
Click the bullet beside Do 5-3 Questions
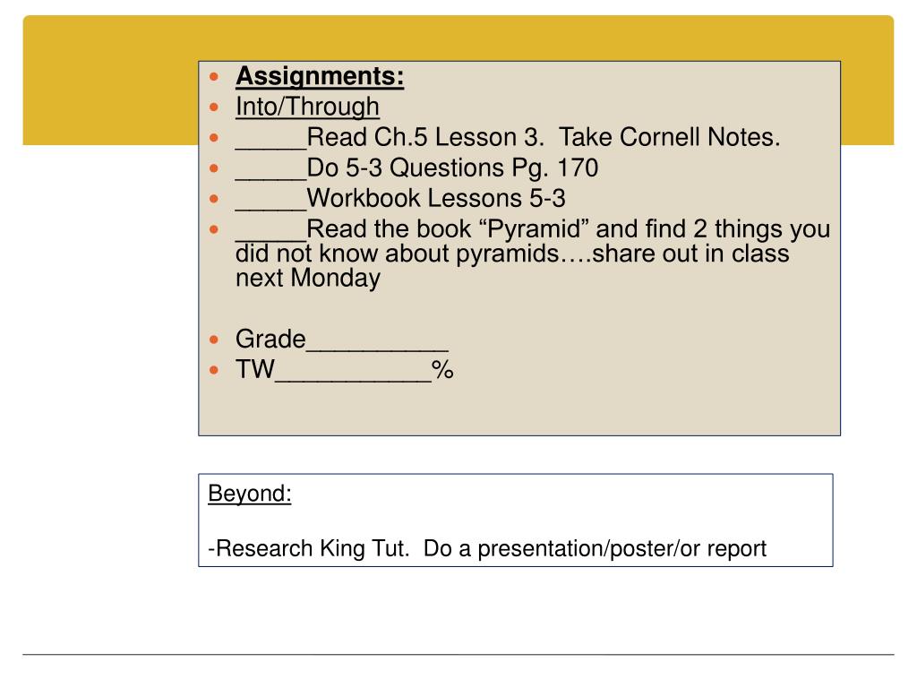coord(214,168)
